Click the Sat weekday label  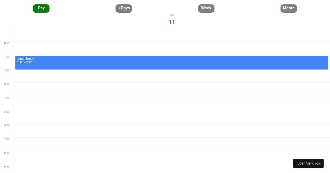point(172,15)
